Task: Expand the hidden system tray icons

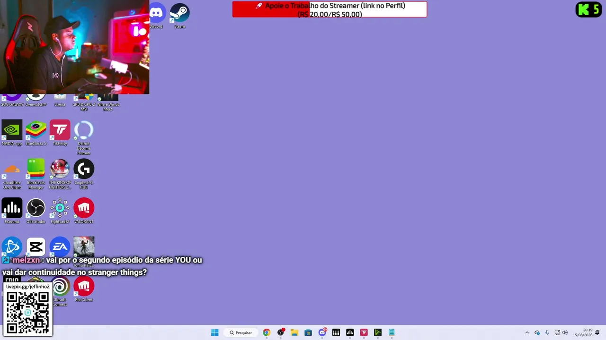Action: coord(527,332)
